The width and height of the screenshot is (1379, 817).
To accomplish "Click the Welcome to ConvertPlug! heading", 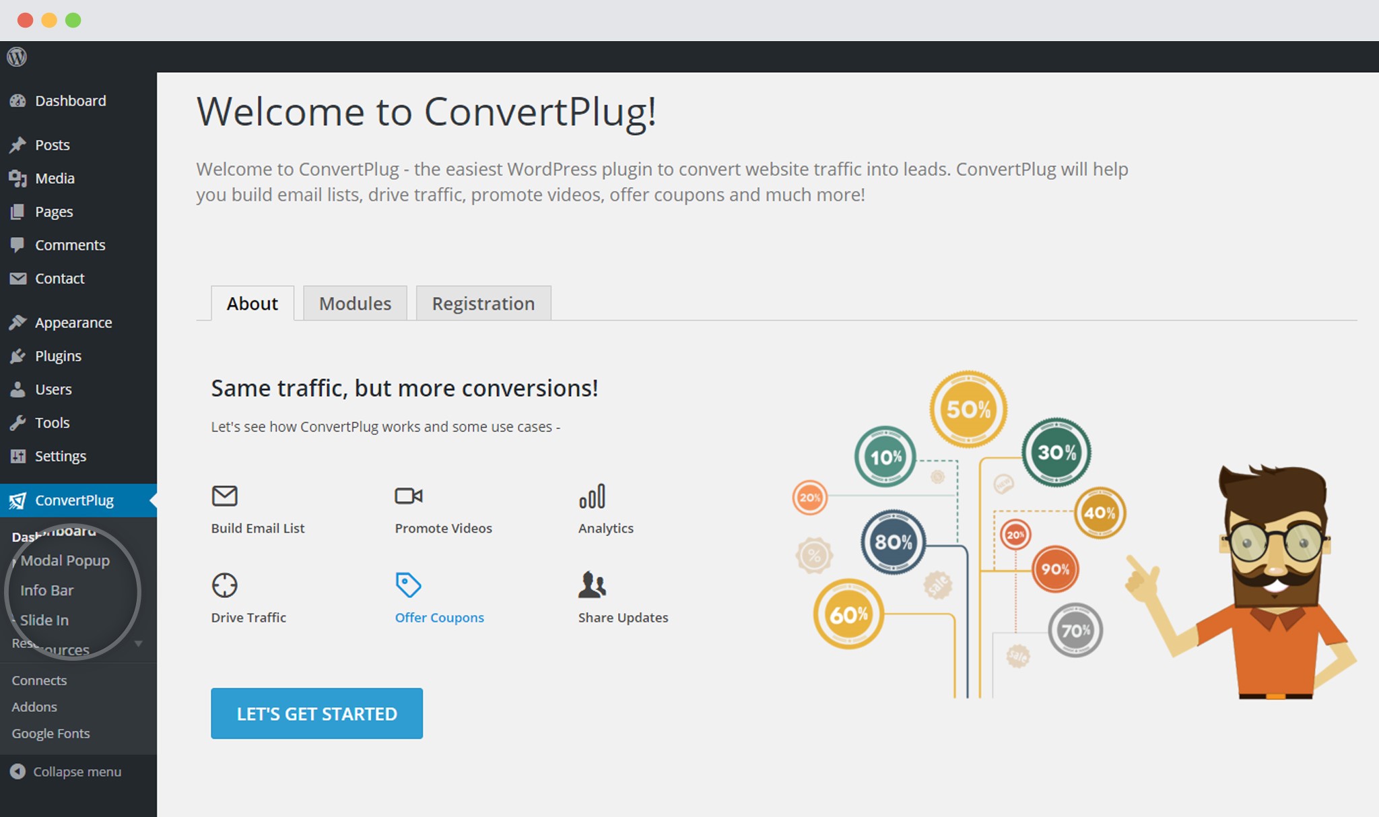I will [x=426, y=111].
